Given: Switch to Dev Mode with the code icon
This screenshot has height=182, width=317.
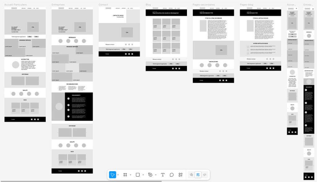Looking at the screenshot, I should pyautogui.click(x=205, y=175).
